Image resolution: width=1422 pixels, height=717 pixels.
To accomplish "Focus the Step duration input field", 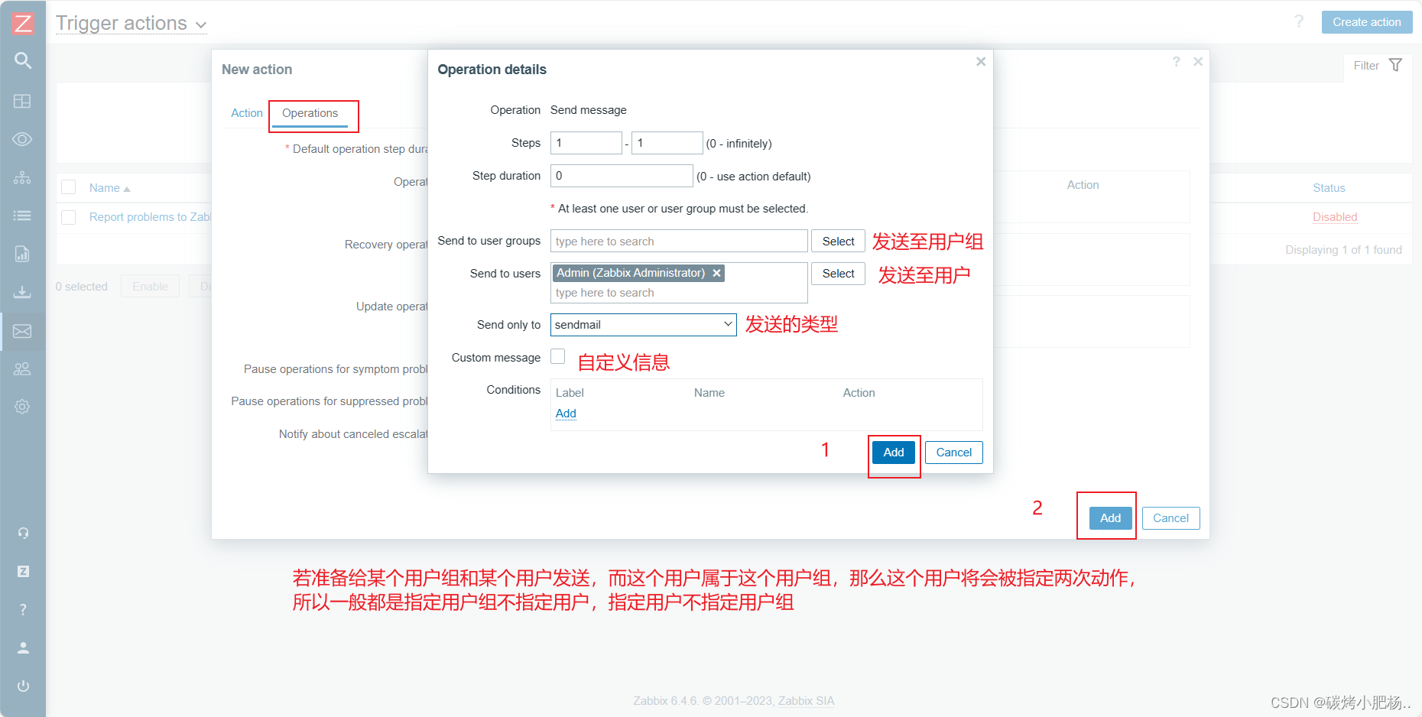I will 622,176.
